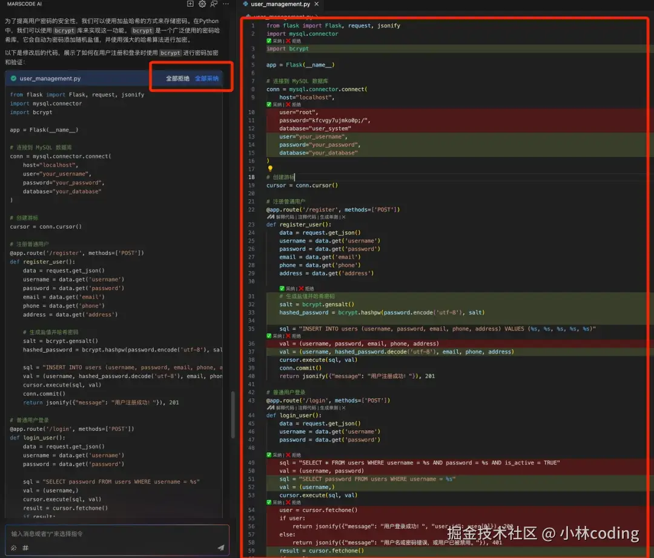Click line number 18 in the editor gutter

pyautogui.click(x=251, y=177)
